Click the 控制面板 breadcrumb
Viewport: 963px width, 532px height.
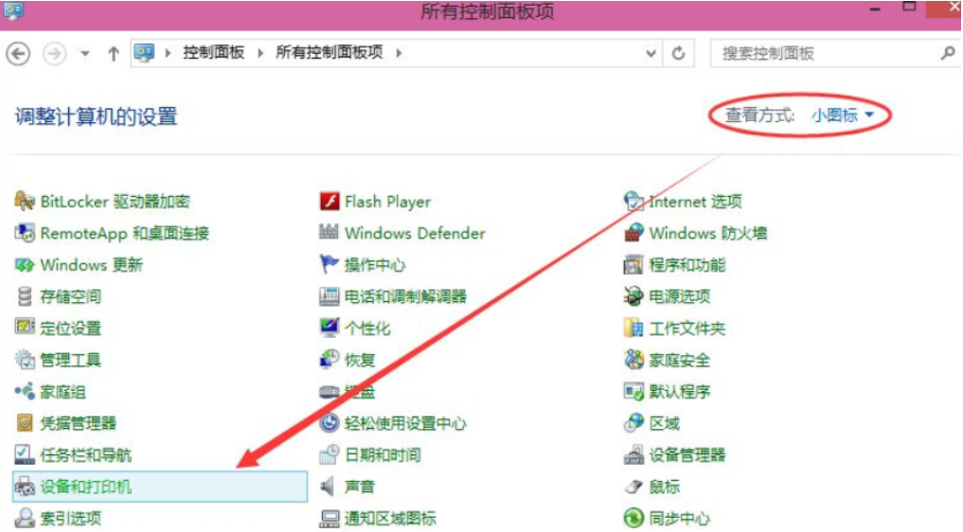point(214,53)
